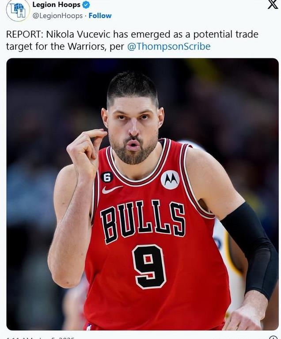Click the Legion Hoops profile avatar
The width and height of the screenshot is (281, 339).
[x=18, y=10]
